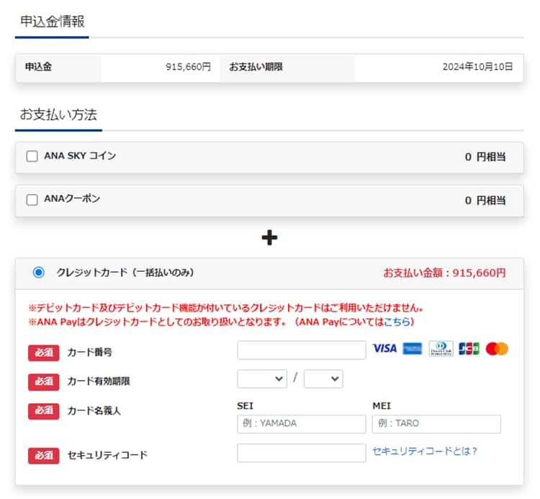Enable the ANA SKY コイン checkbox
The width and height of the screenshot is (540, 499).
(x=32, y=156)
